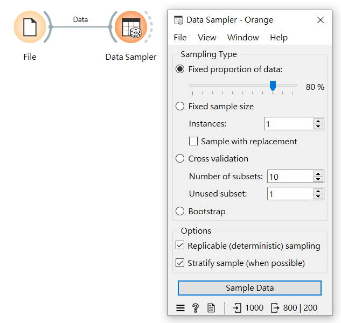Uncheck Stratify sample (when possible)

(180, 263)
